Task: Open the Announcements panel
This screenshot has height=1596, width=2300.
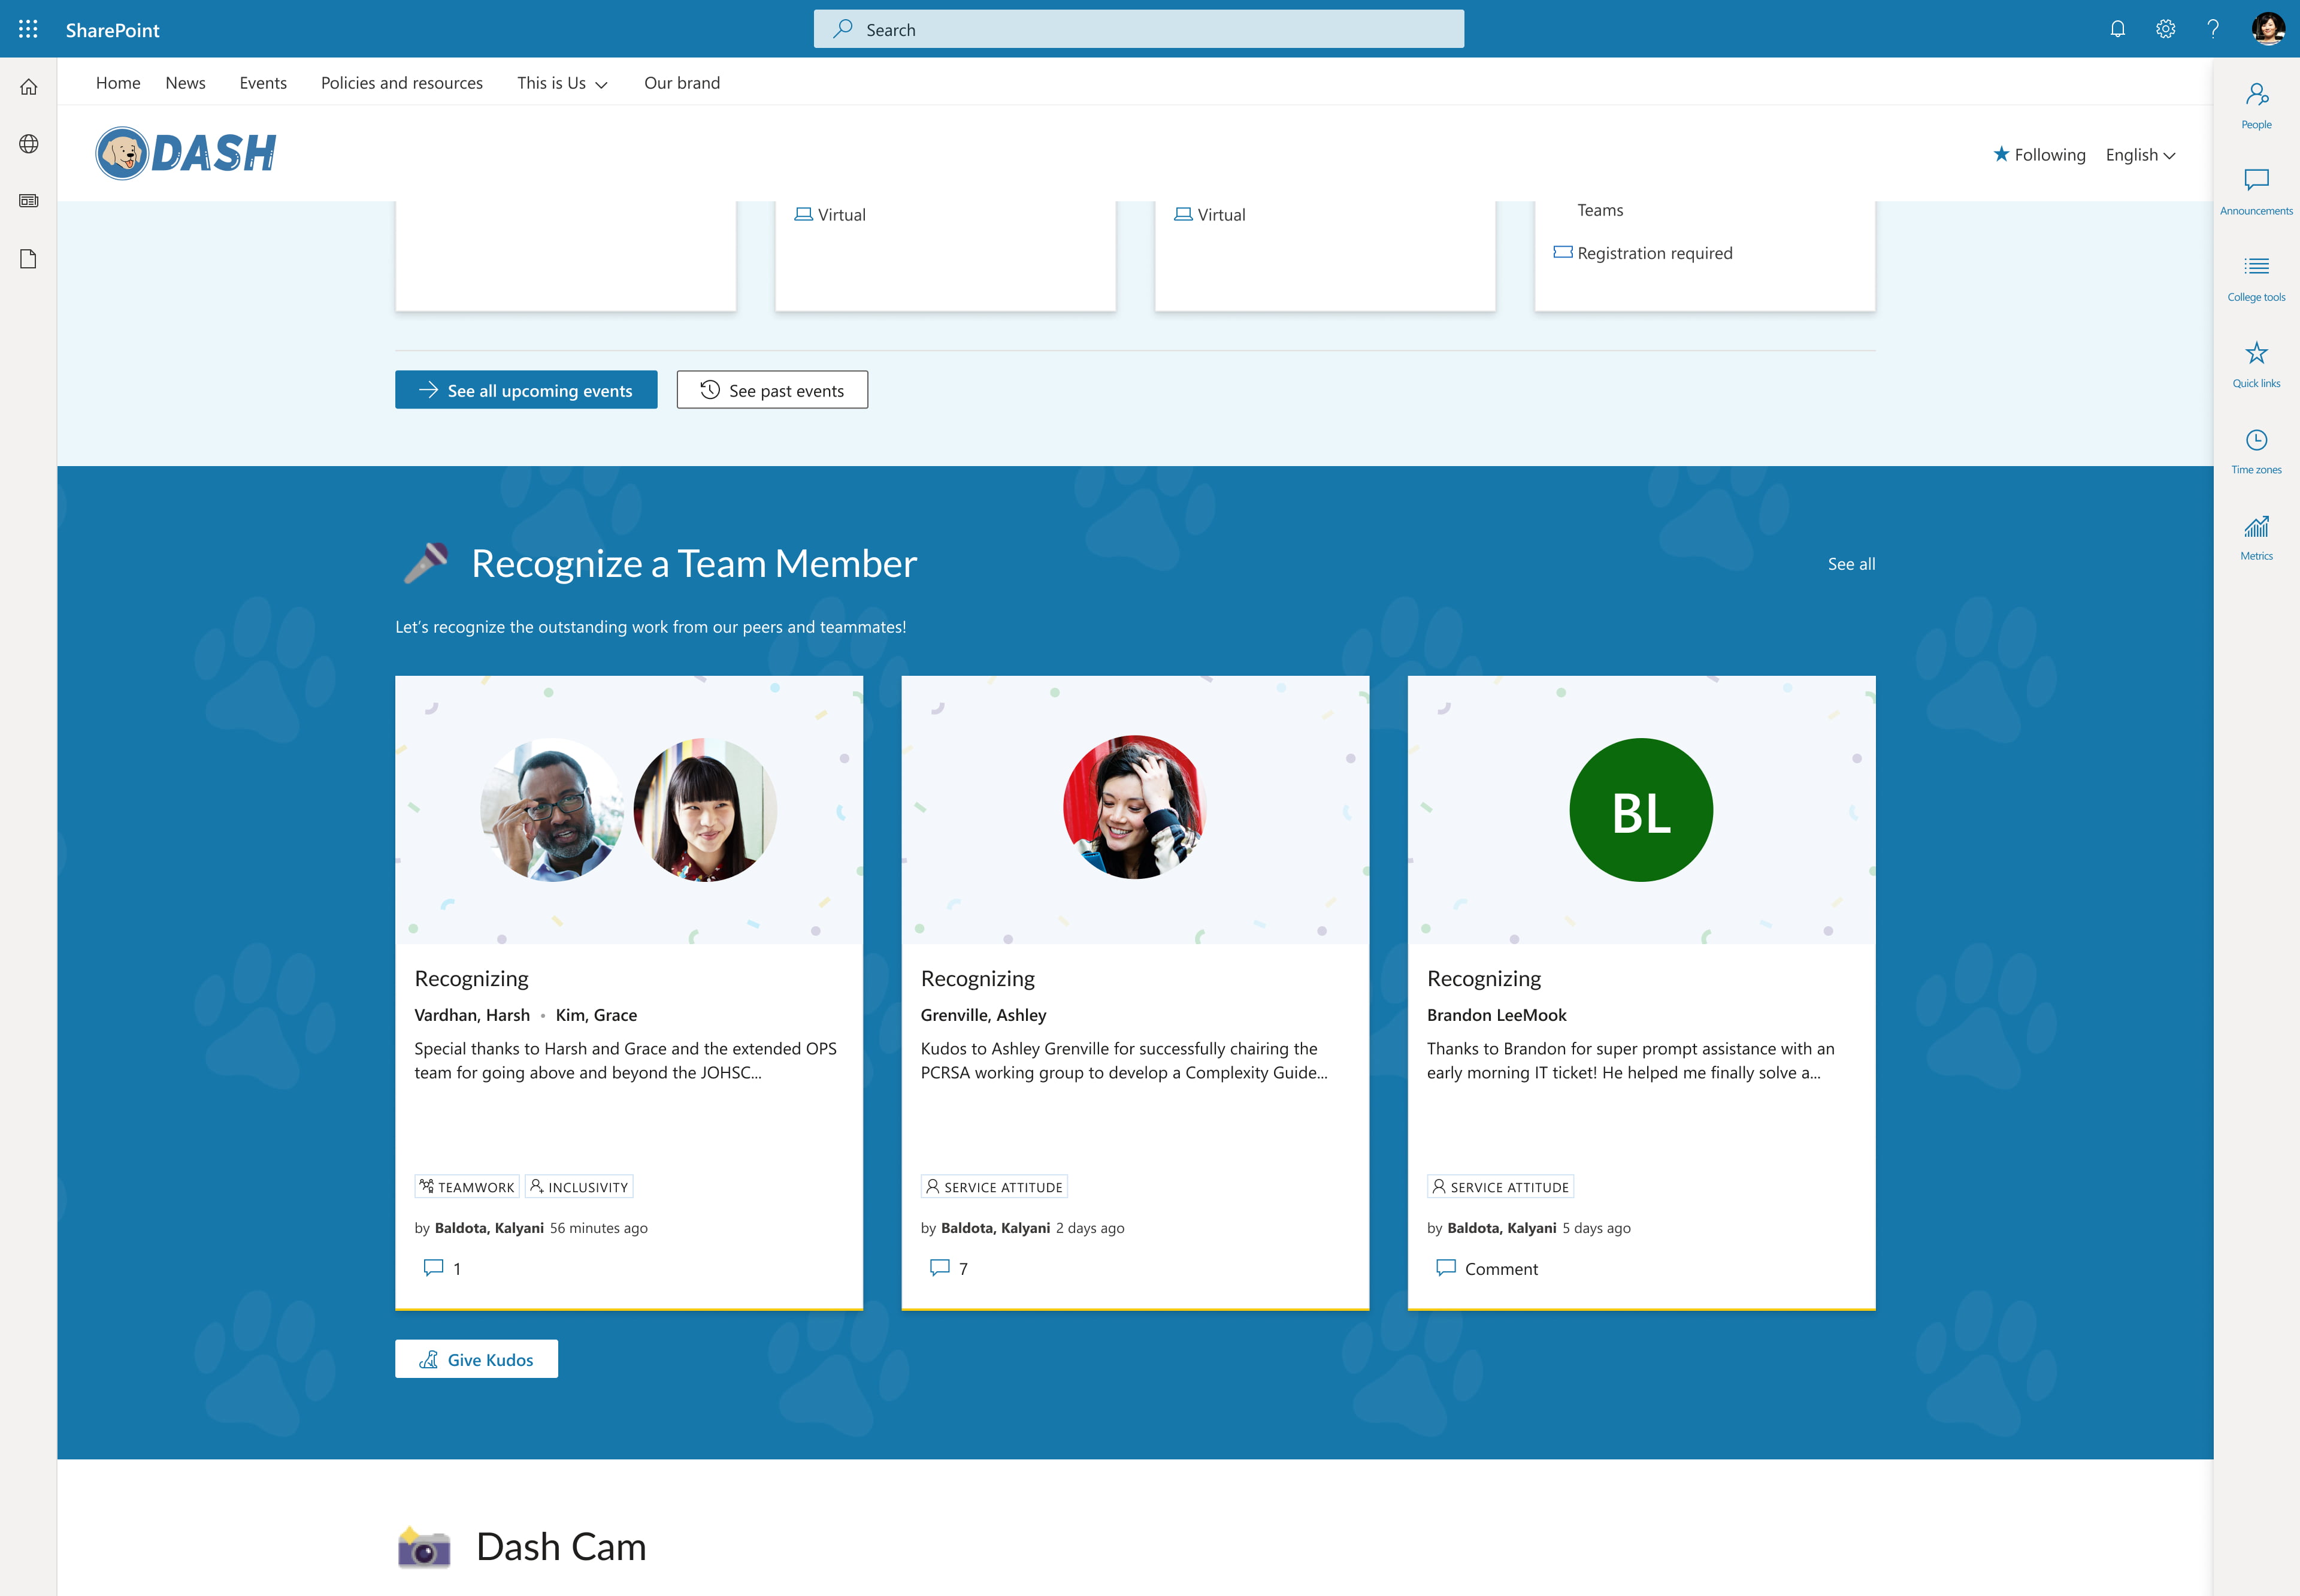Action: 2256,189
